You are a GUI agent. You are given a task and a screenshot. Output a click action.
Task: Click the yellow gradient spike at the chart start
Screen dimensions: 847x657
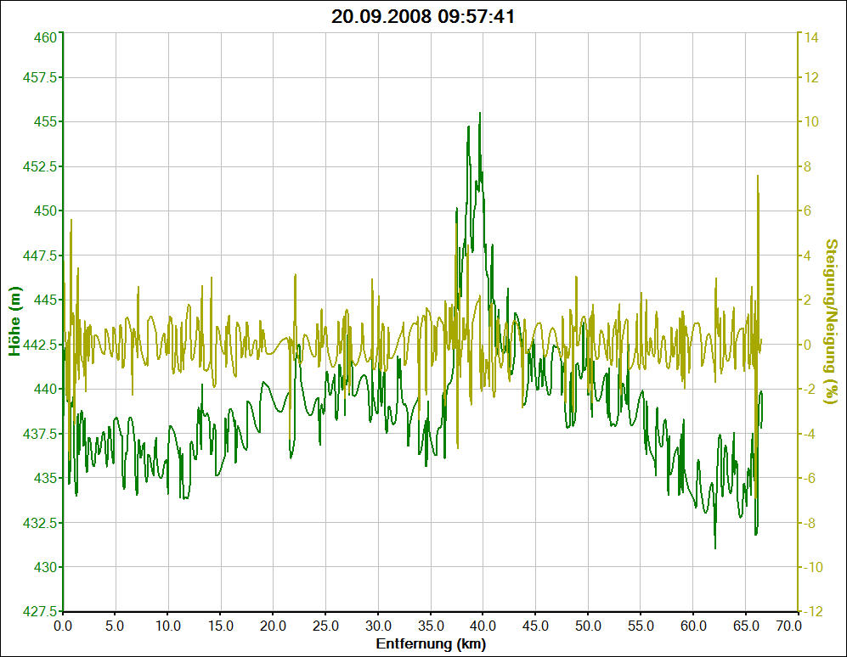(71, 221)
